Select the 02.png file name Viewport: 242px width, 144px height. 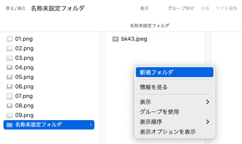point(24,48)
